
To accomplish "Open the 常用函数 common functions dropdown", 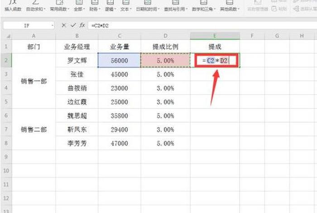I will tap(59, 6).
